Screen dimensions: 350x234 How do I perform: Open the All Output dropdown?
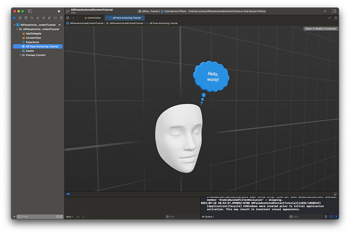(x=207, y=216)
